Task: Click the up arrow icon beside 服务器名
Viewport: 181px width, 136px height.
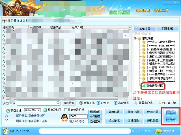Action: (7, 116)
